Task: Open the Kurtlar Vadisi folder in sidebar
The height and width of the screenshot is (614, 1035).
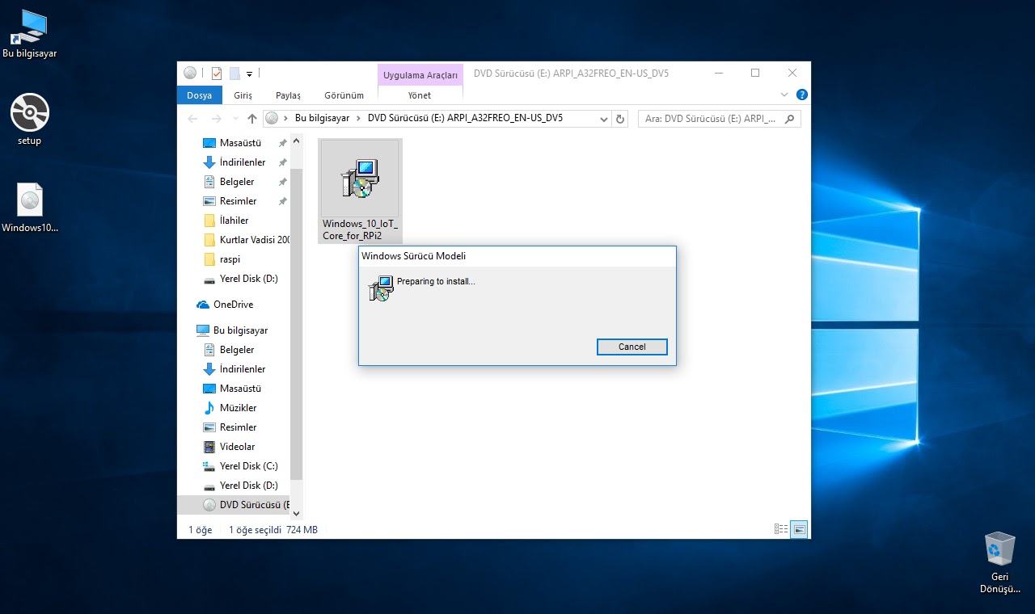Action: 247,240
